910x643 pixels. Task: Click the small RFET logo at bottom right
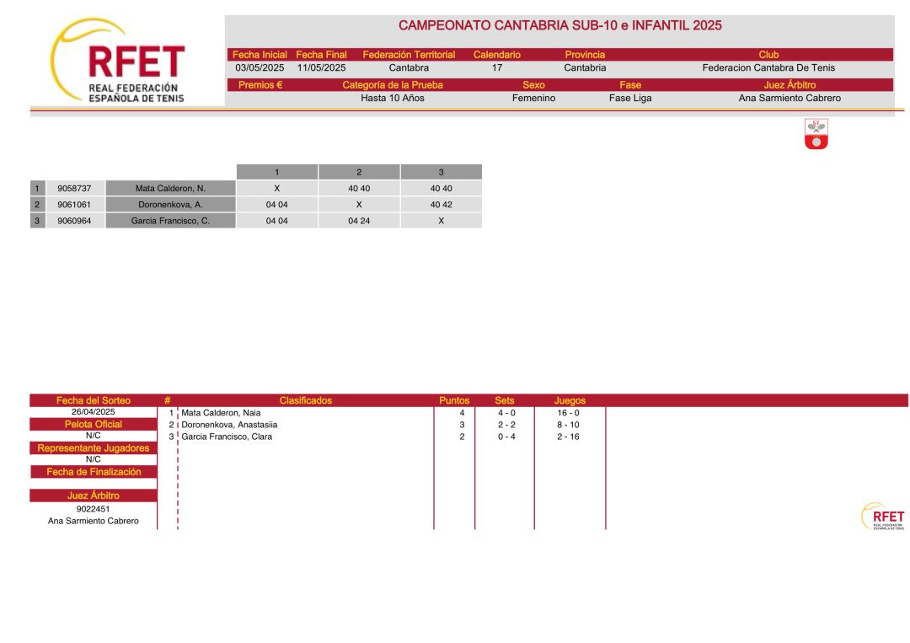point(883,516)
